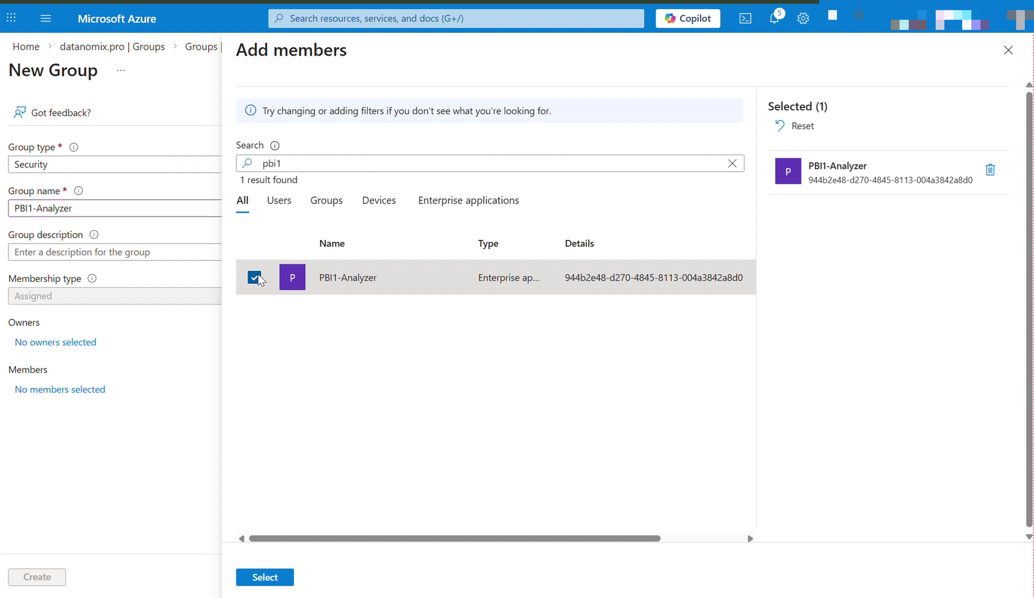Click the Microsoft Azure logo text
Image resolution: width=1034 pixels, height=598 pixels.
pyautogui.click(x=117, y=19)
